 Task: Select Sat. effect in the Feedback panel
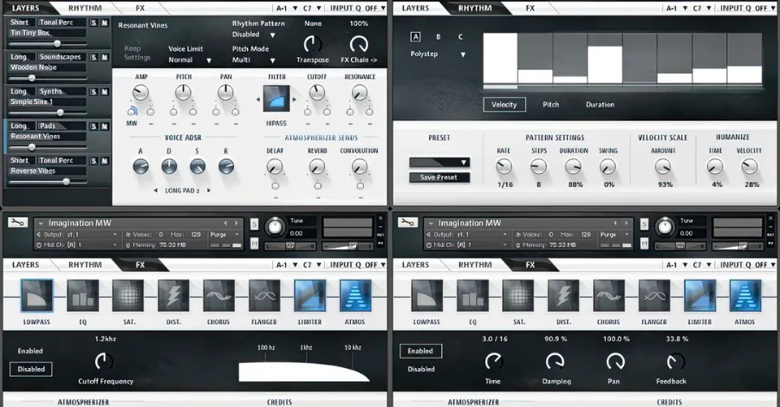518,295
